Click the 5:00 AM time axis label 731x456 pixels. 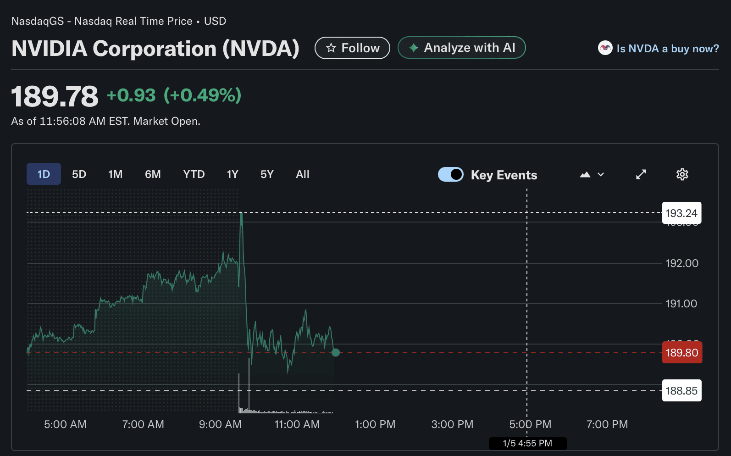pyautogui.click(x=65, y=424)
